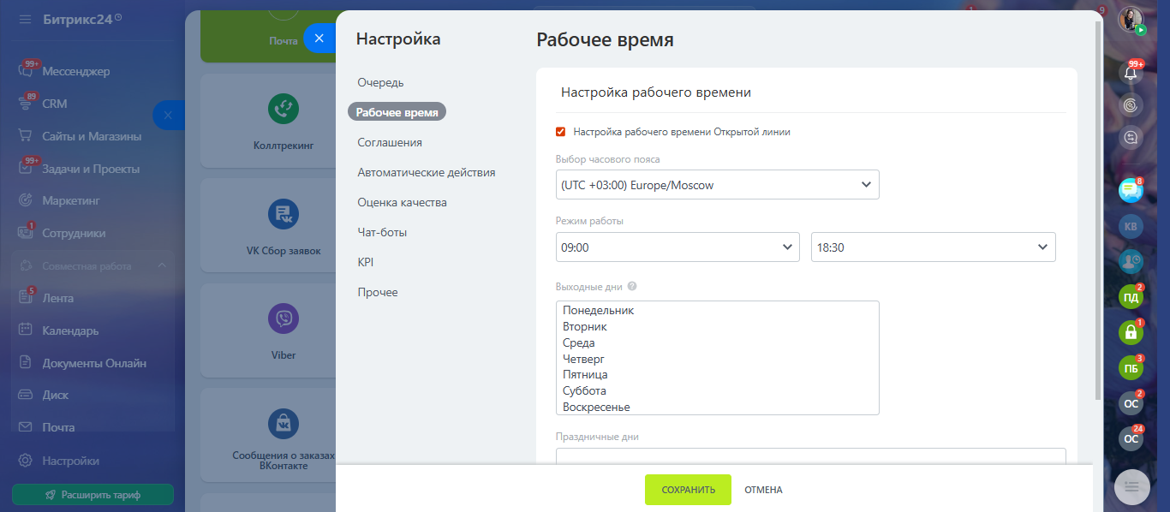1170x512 pixels.
Task: Expand the 09:00 start time dropdown
Action: 677,247
